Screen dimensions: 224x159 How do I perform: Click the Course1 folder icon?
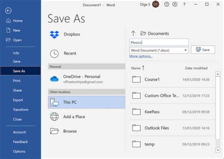(x=136, y=79)
